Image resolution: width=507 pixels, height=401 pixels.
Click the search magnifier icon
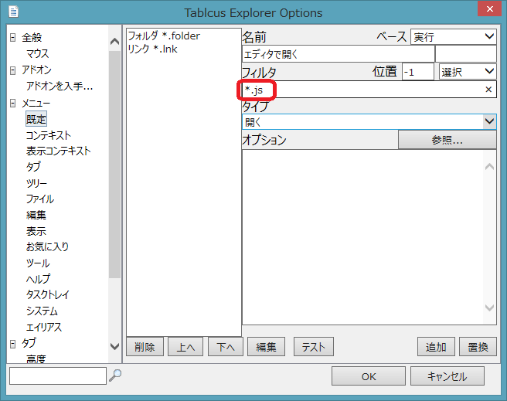tap(115, 376)
